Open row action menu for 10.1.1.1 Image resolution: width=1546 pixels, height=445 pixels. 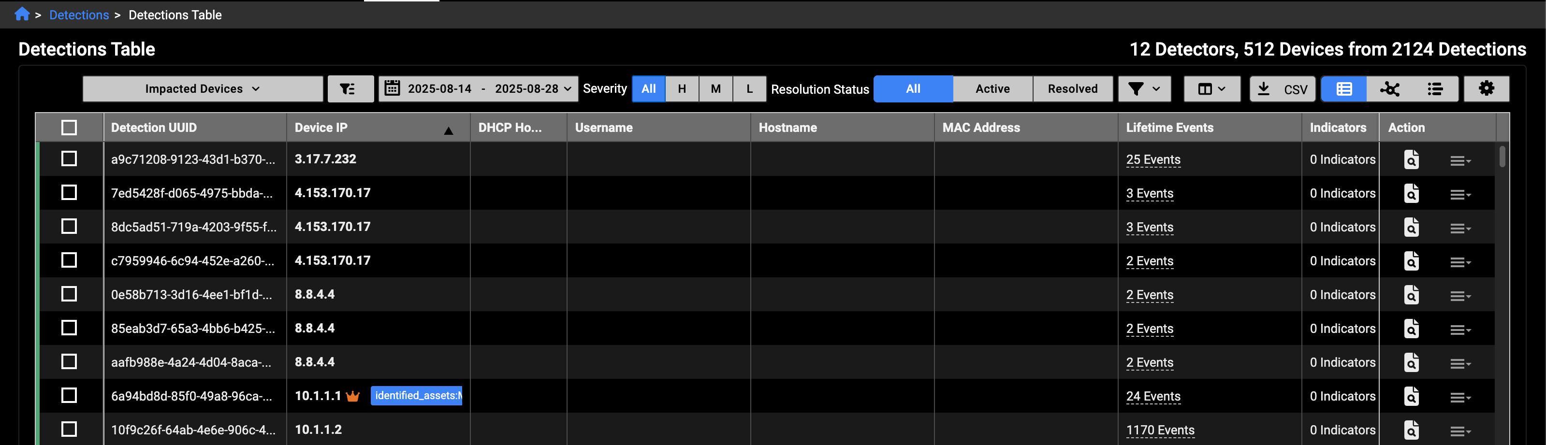click(1459, 397)
